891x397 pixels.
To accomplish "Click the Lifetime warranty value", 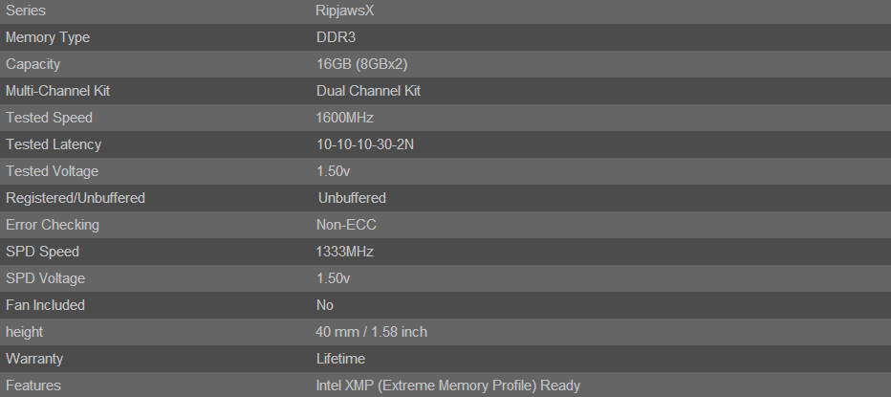I will click(x=340, y=359).
